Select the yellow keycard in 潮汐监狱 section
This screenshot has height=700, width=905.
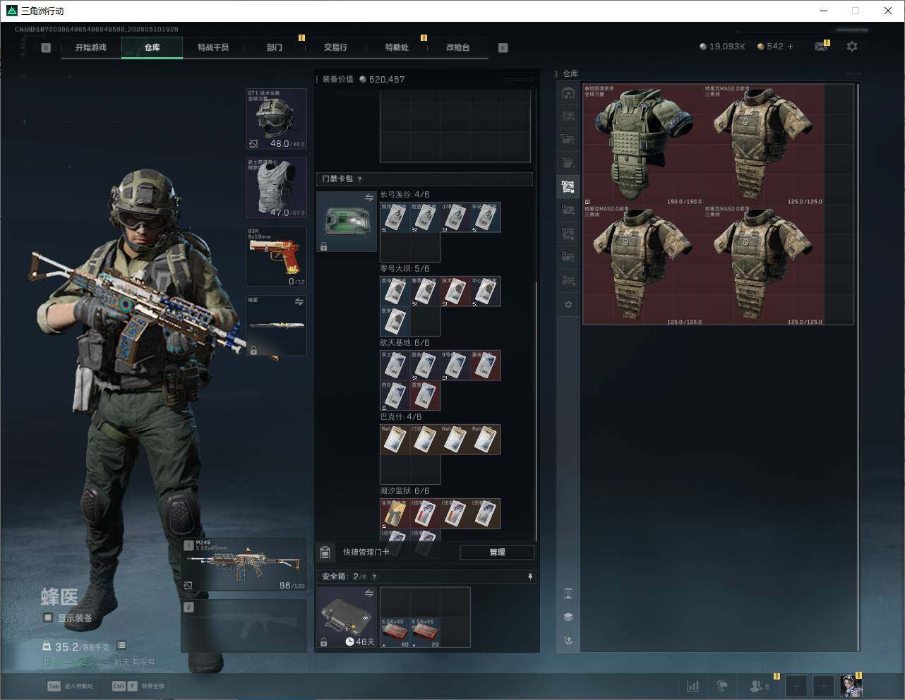pyautogui.click(x=395, y=514)
